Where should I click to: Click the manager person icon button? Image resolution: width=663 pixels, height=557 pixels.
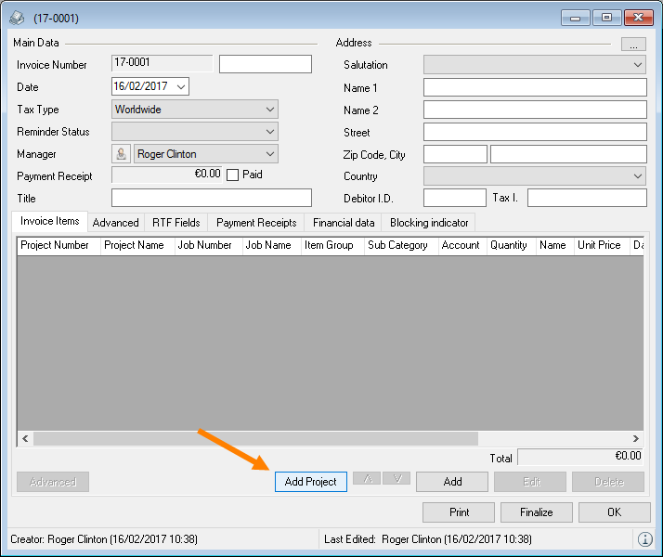tap(122, 154)
